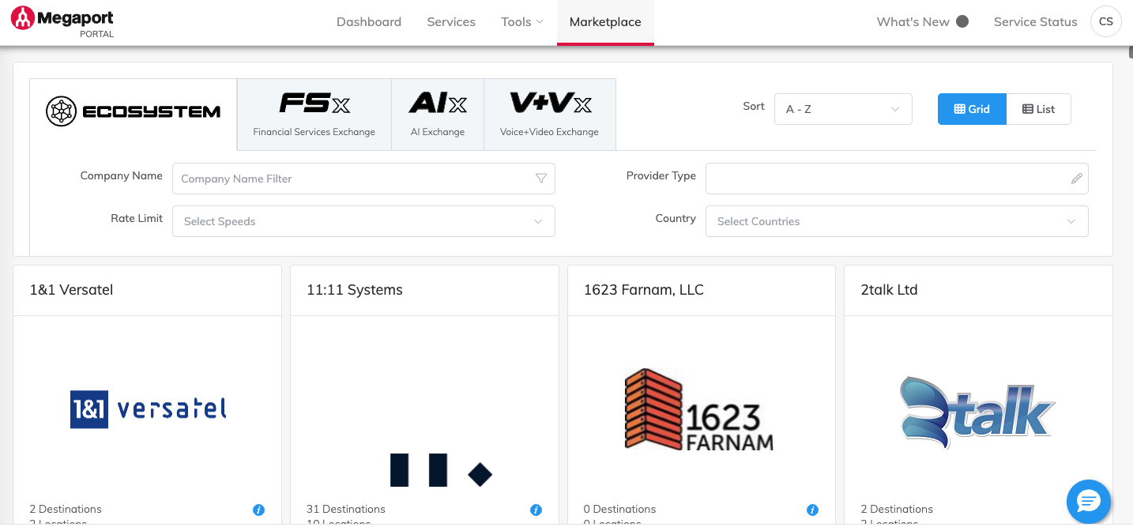Switch to the V+Vx Voice+Video Exchange tab
Image resolution: width=1133 pixels, height=527 pixels.
pos(550,115)
